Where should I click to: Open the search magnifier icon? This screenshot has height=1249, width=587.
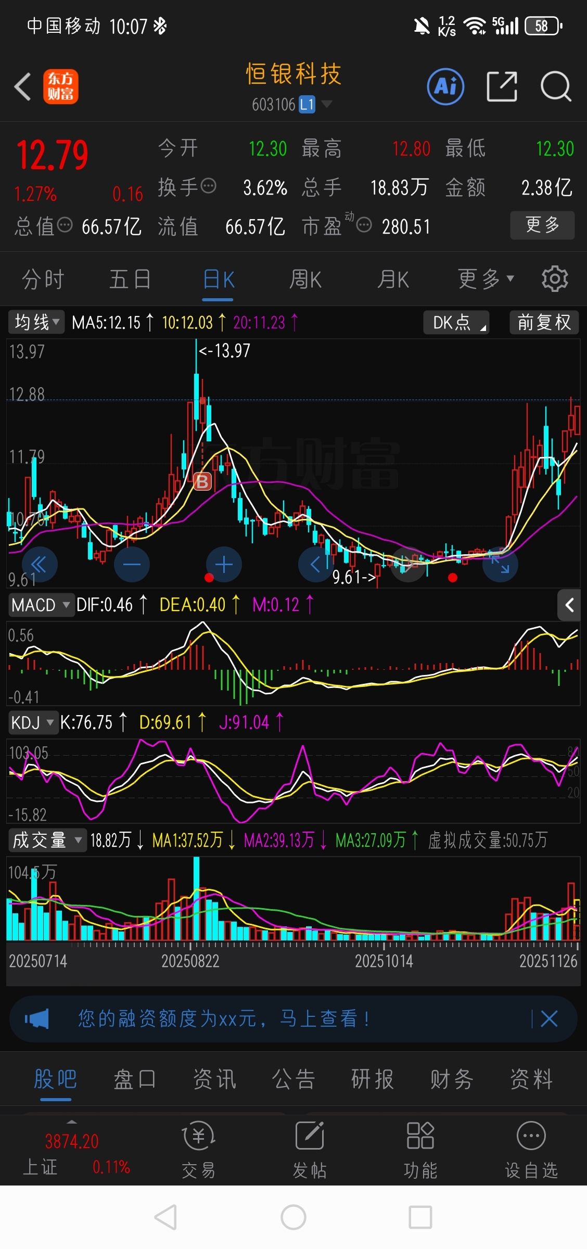coord(556,86)
